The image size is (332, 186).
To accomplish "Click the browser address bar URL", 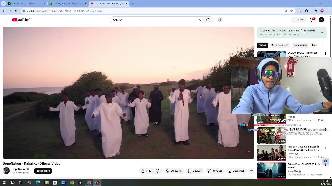I will (66, 11).
